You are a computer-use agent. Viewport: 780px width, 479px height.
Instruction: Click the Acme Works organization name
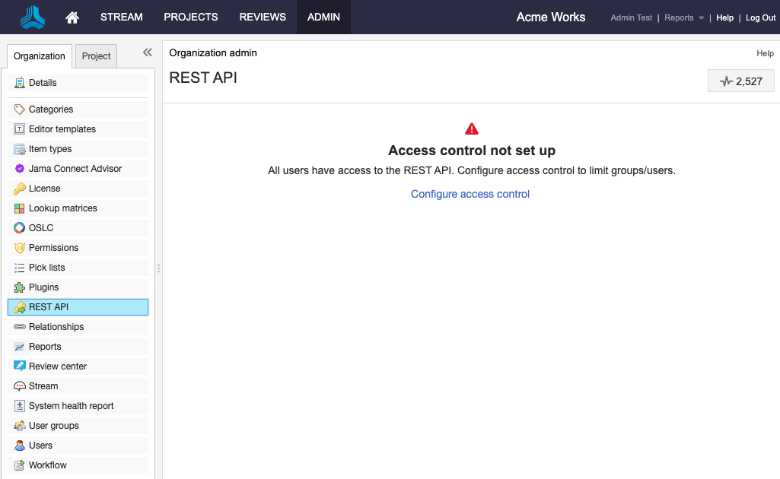(551, 17)
